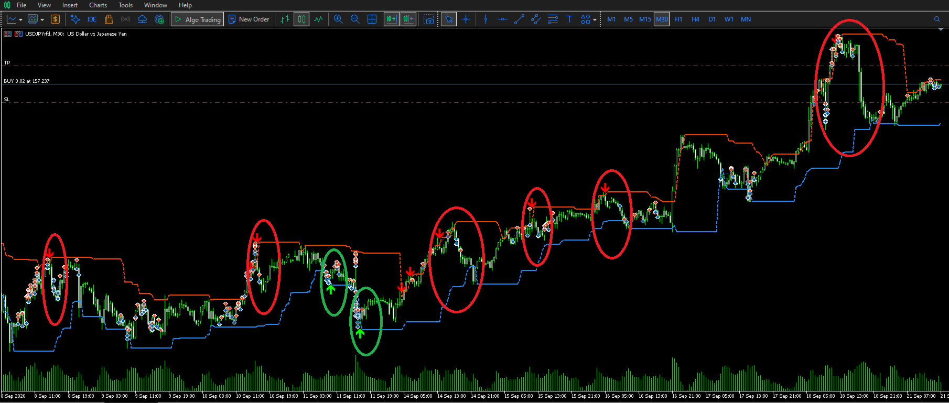This screenshot has height=403, width=949.
Task: Switch chart to candlestick display
Action: pos(301,19)
